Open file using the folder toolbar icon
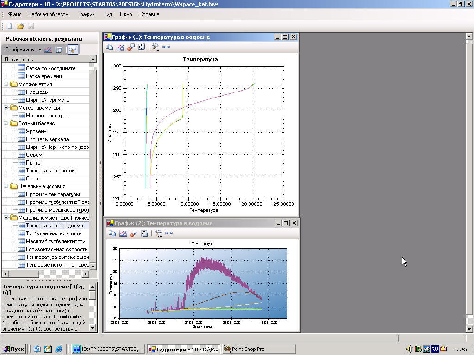The height and width of the screenshot is (355, 474). coord(20,26)
